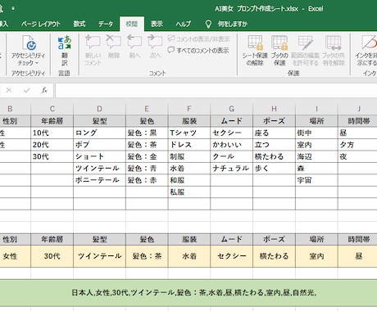Image resolution: width=377 pixels, height=311 pixels.
Task: Switch to the Data (データ) tab
Action: (106, 24)
